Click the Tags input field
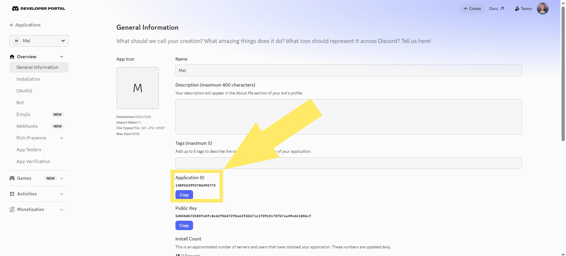 pos(348,163)
